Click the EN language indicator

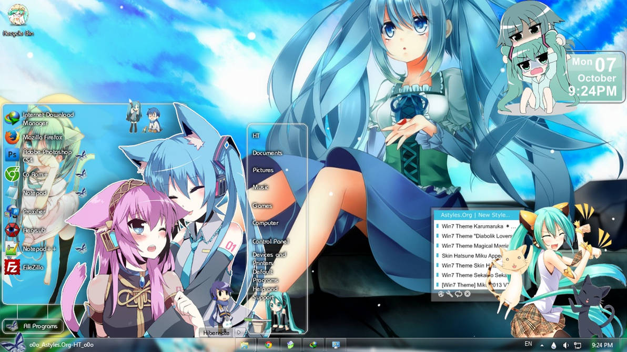coord(528,344)
